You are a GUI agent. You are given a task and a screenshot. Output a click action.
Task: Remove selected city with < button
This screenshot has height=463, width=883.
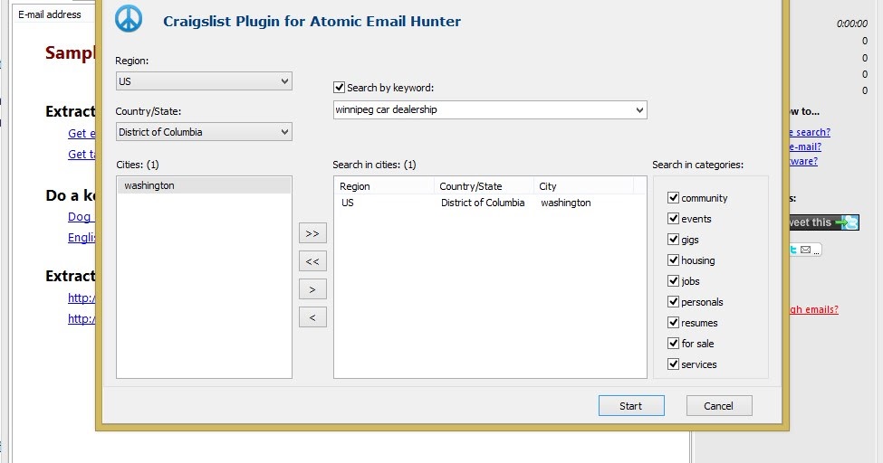[312, 317]
